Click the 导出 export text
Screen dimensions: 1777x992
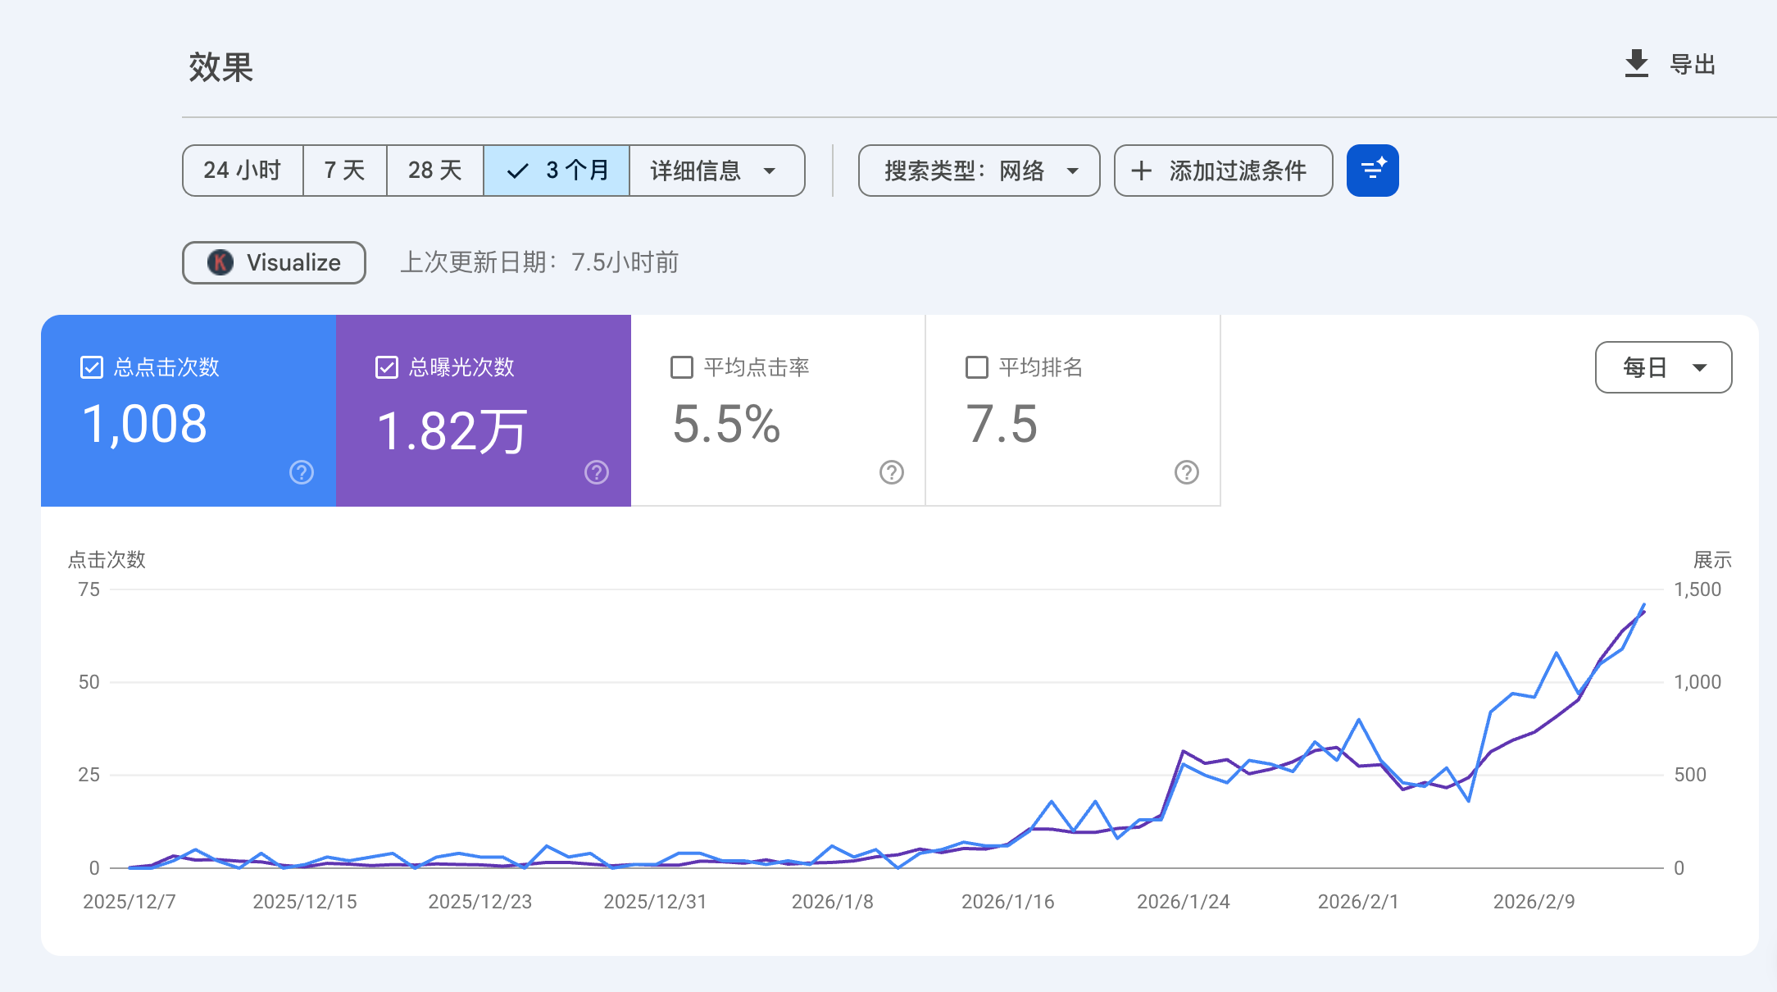click(1693, 64)
